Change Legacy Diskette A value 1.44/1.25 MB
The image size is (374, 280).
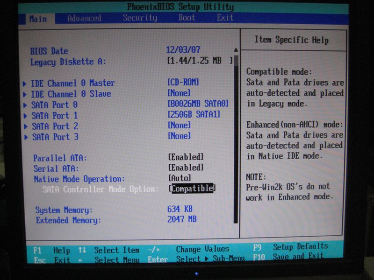(200, 61)
